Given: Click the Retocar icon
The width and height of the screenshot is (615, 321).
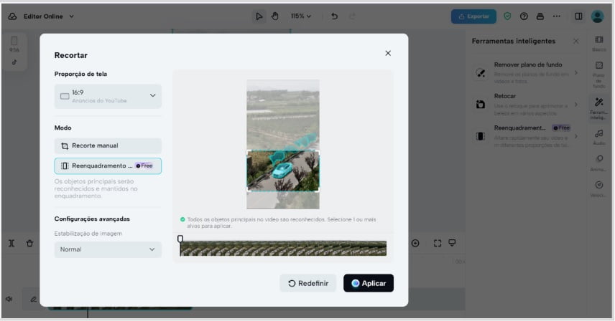Looking at the screenshot, I should coord(481,105).
